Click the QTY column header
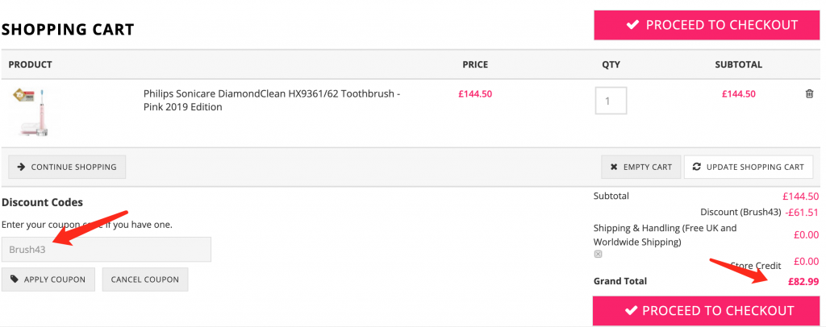 coord(611,64)
